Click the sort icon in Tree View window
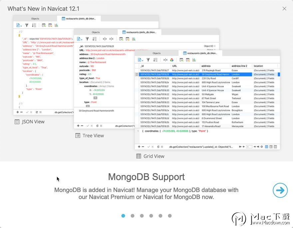 coord(94,39)
